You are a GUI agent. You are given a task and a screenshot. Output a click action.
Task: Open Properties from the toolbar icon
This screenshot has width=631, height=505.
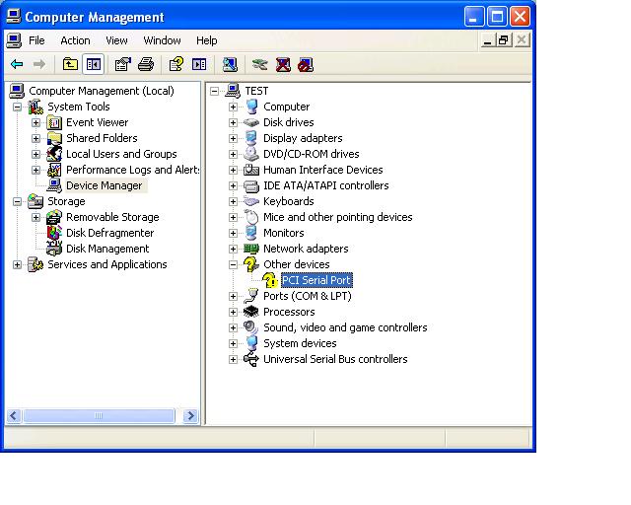122,65
